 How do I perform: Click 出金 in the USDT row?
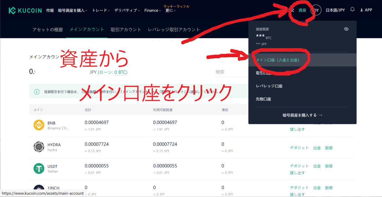coord(317,166)
